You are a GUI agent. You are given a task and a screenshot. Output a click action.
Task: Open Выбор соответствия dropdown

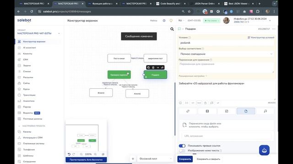coord(226,54)
